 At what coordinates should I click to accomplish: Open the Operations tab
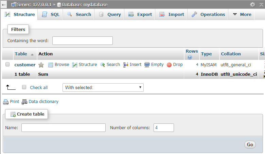(208, 14)
